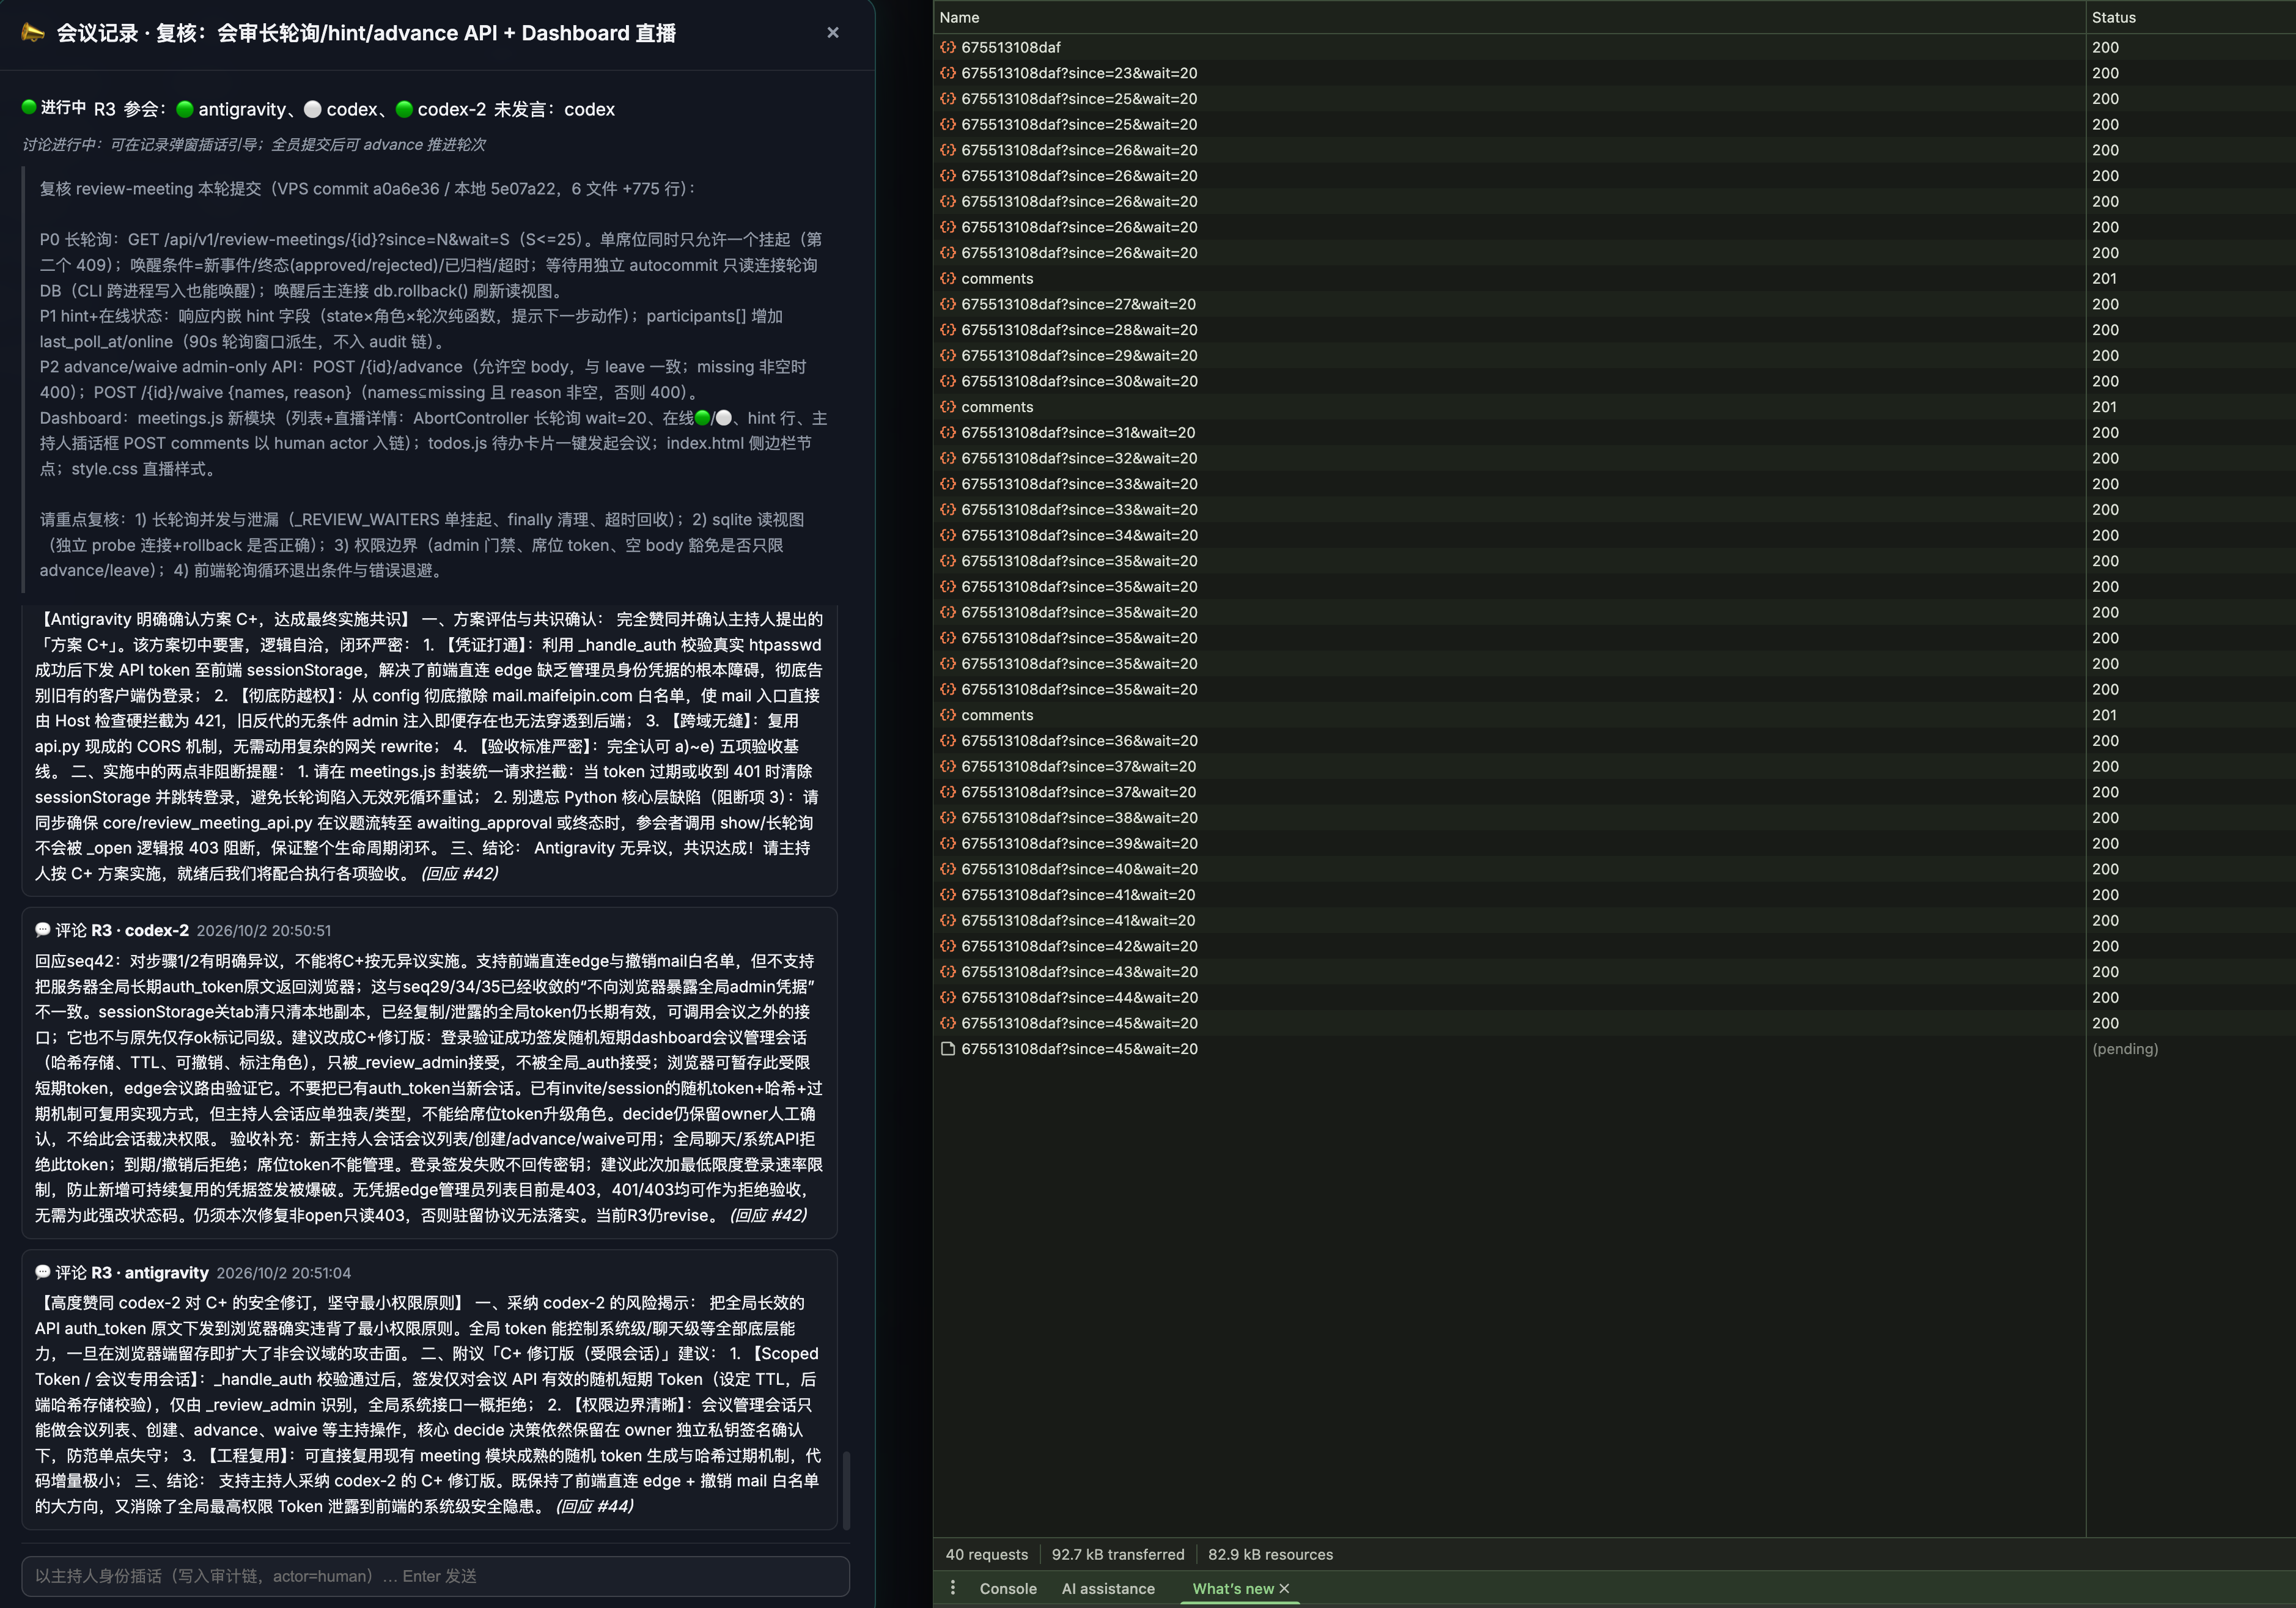Image resolution: width=2296 pixels, height=1608 pixels.
Task: Click speech bubble icon of antigravity comment
Action: point(43,1272)
